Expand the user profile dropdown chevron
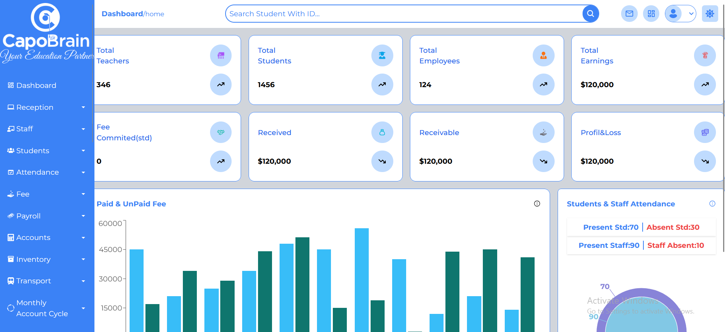This screenshot has width=725, height=332. pyautogui.click(x=691, y=14)
